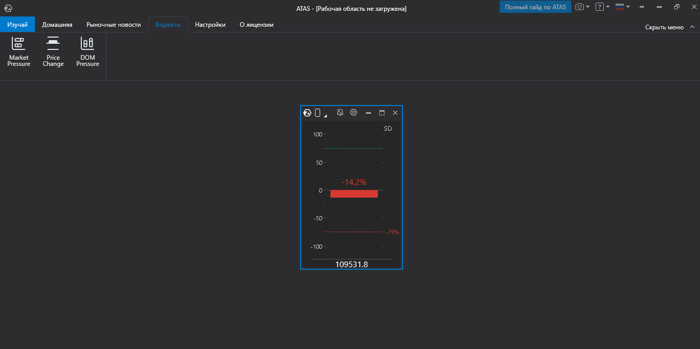Switch to the Изучай tab

(17, 24)
